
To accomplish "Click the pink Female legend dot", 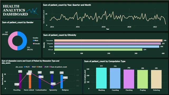I will click(x=34, y=44).
